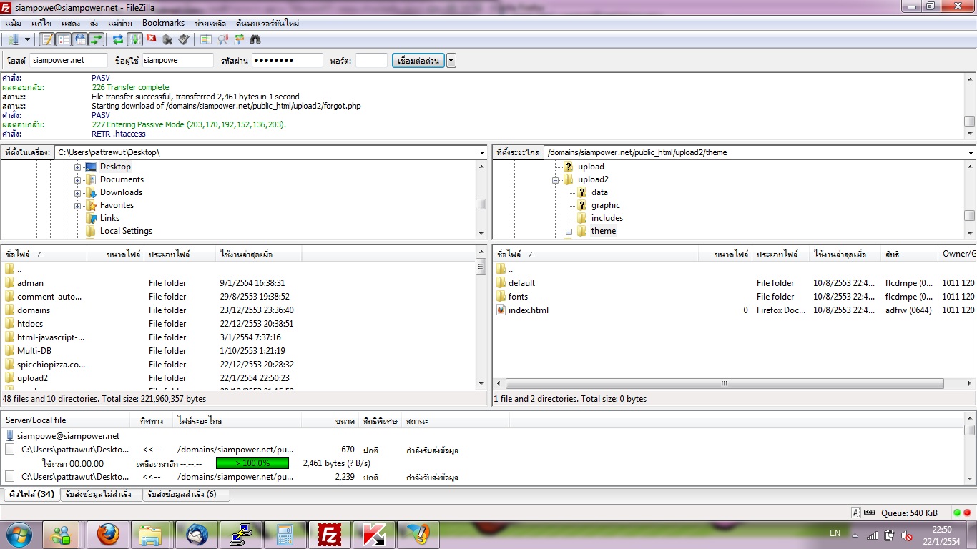This screenshot has width=977, height=549.
Task: Tick the checkbox of the 670-byte queue item
Action: [10, 450]
